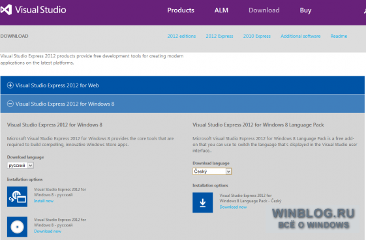The height and width of the screenshot is (240, 366).
Task: Click the minus icon beside Express 2012 for Windows 8
Action: coord(10,104)
